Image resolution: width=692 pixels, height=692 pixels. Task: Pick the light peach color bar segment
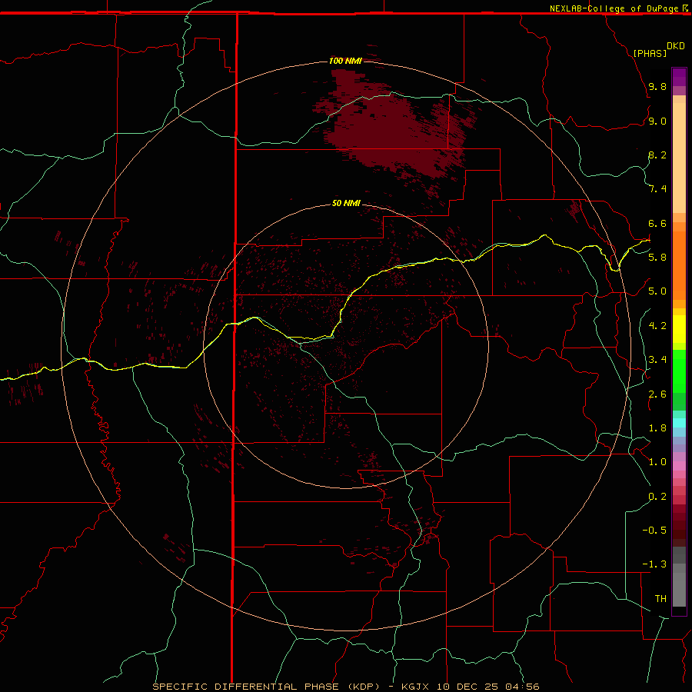[x=679, y=158]
